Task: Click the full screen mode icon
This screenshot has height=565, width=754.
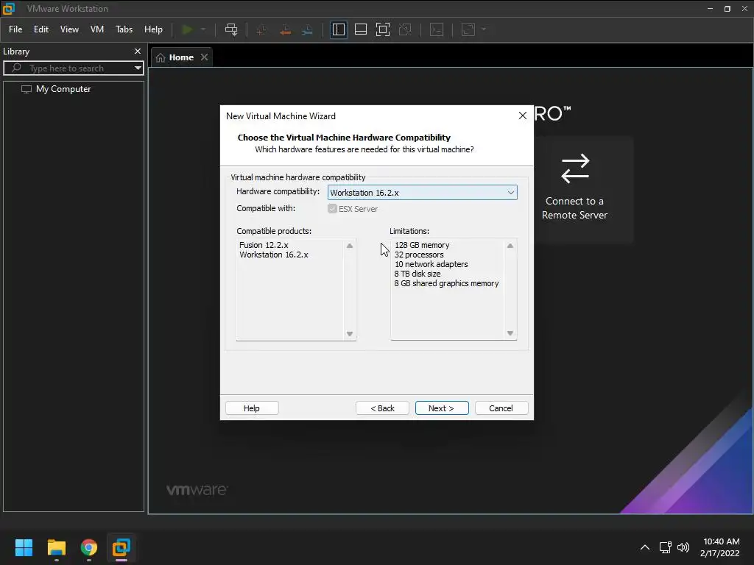Action: pos(383,29)
